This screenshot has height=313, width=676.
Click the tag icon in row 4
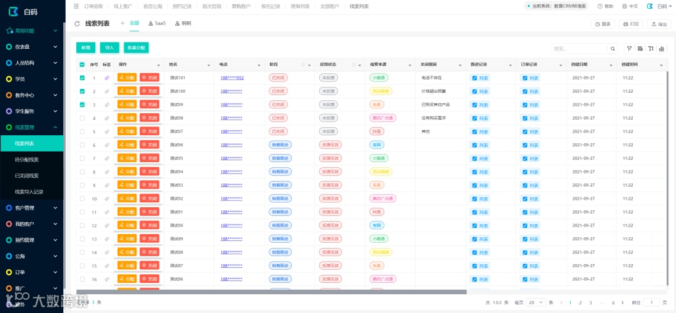click(x=107, y=118)
